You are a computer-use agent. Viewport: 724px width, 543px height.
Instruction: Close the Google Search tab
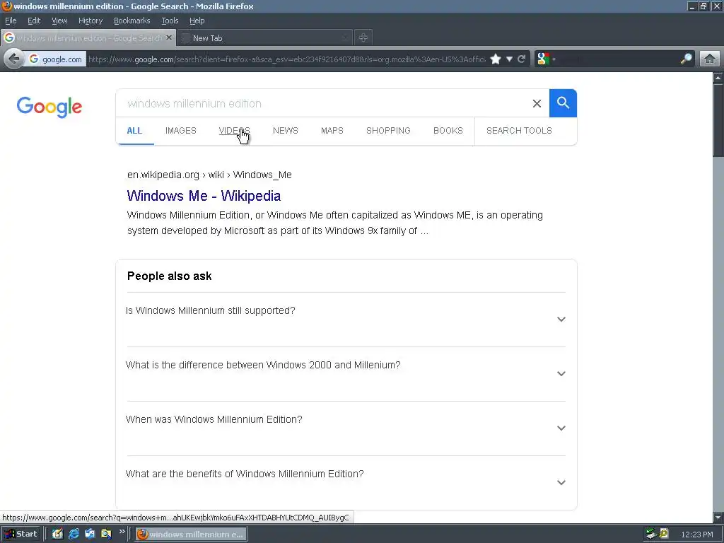click(x=169, y=38)
